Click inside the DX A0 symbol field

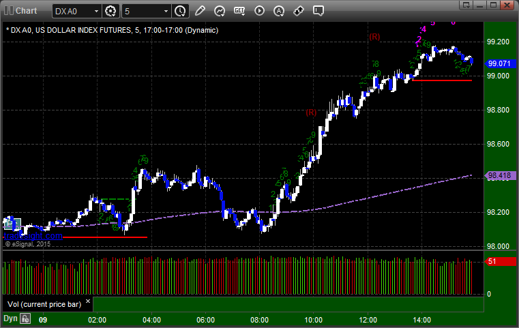73,12
